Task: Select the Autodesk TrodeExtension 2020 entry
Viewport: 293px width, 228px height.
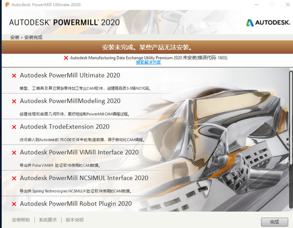Action: 64,127
